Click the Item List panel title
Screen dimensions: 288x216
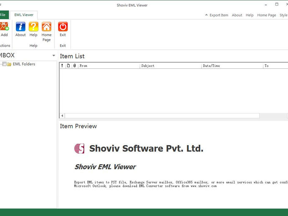click(72, 56)
